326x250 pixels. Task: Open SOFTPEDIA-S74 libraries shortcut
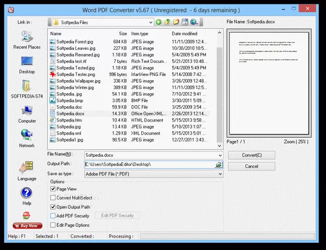pos(27,89)
